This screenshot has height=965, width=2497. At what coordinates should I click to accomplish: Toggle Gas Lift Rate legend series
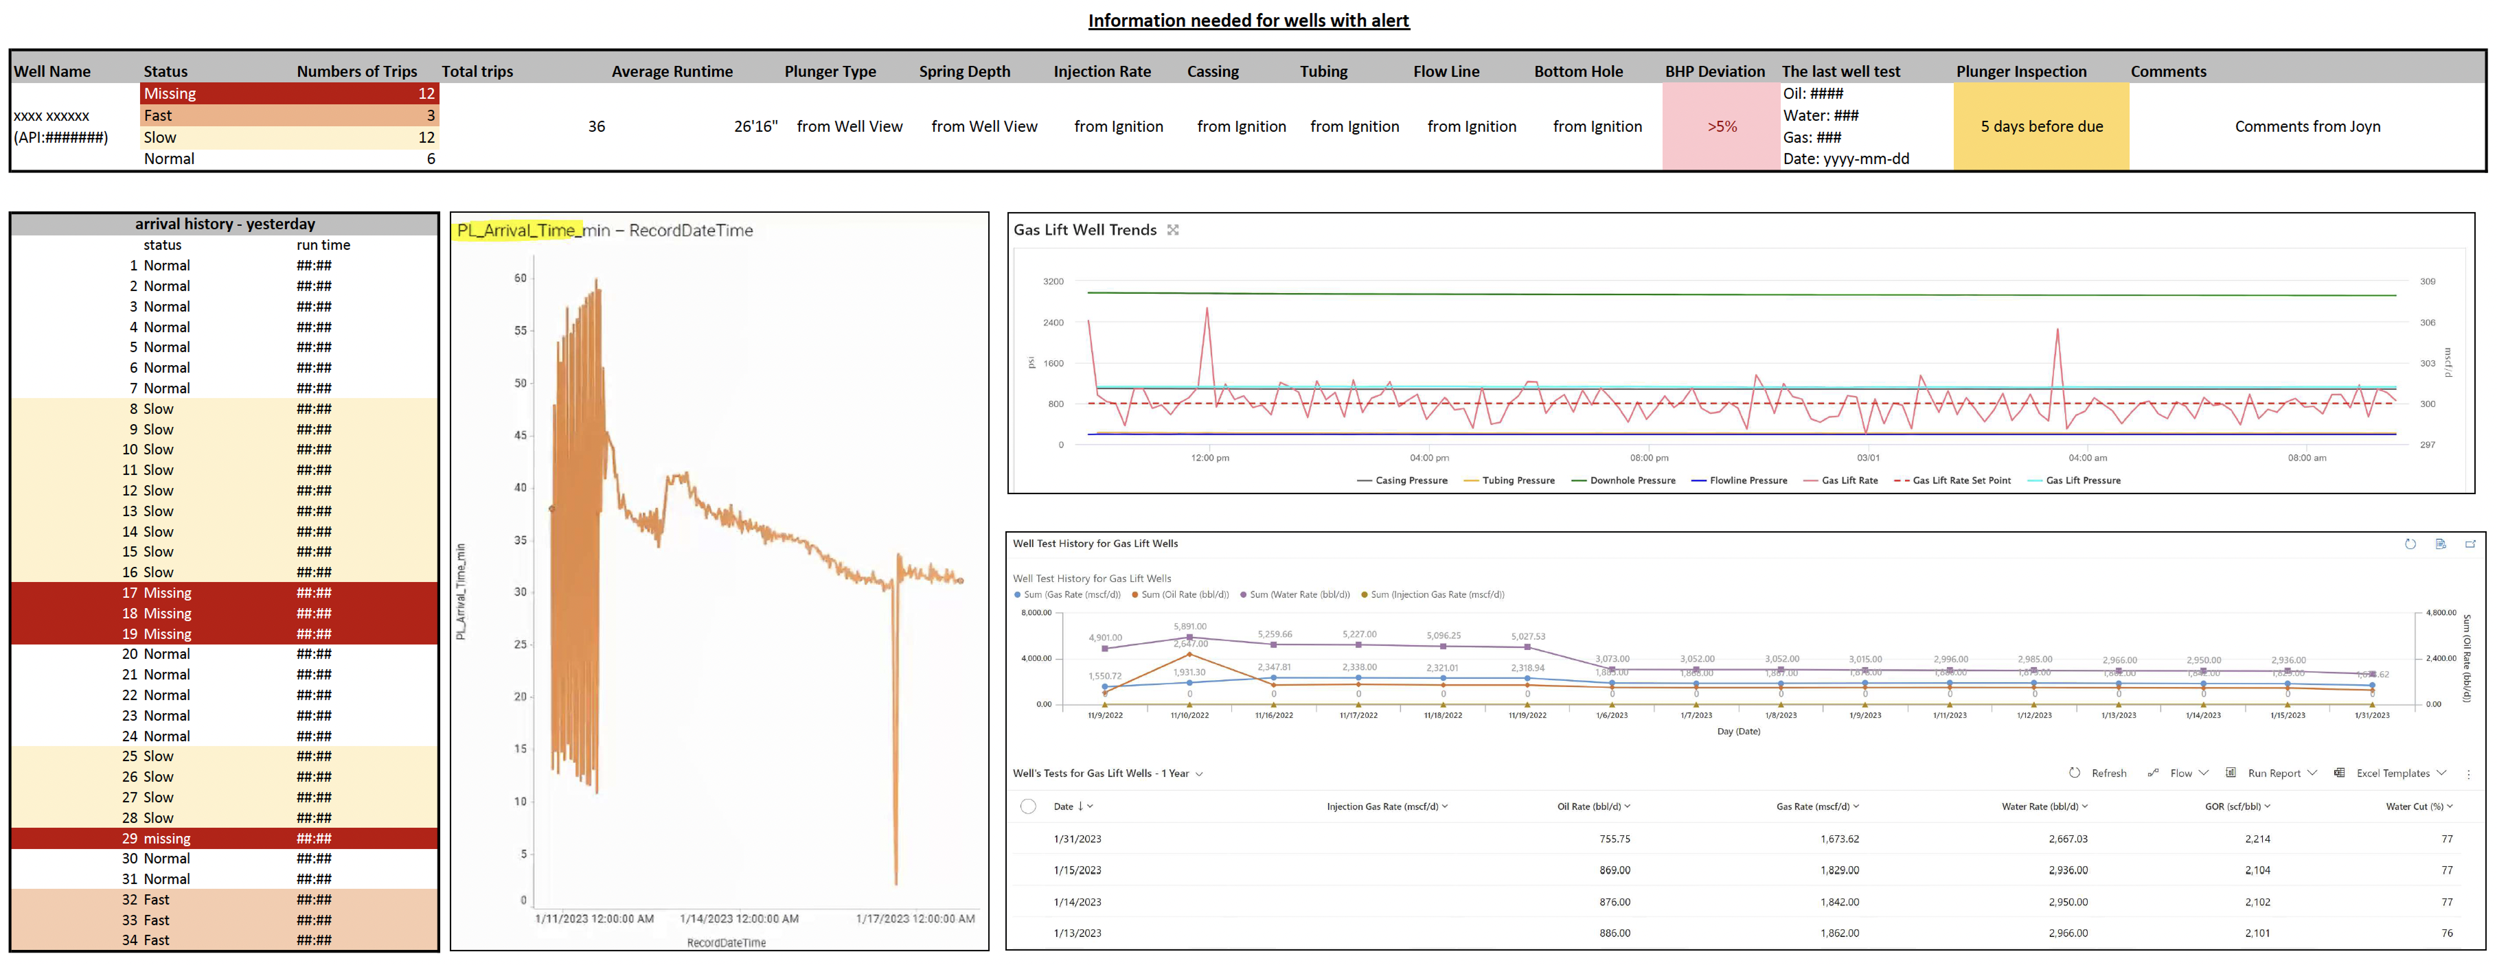pos(1849,480)
